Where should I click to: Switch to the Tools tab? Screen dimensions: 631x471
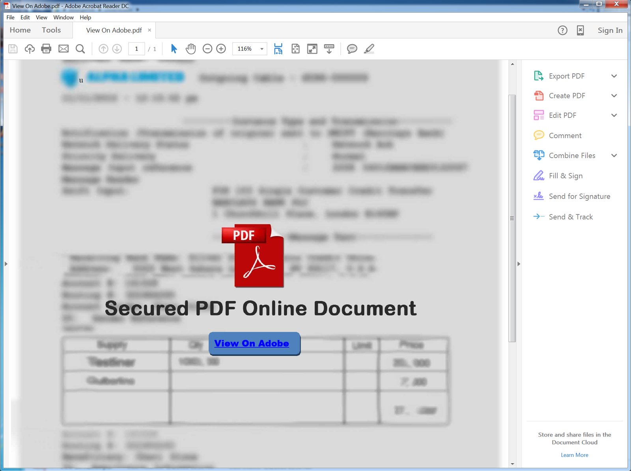(51, 30)
